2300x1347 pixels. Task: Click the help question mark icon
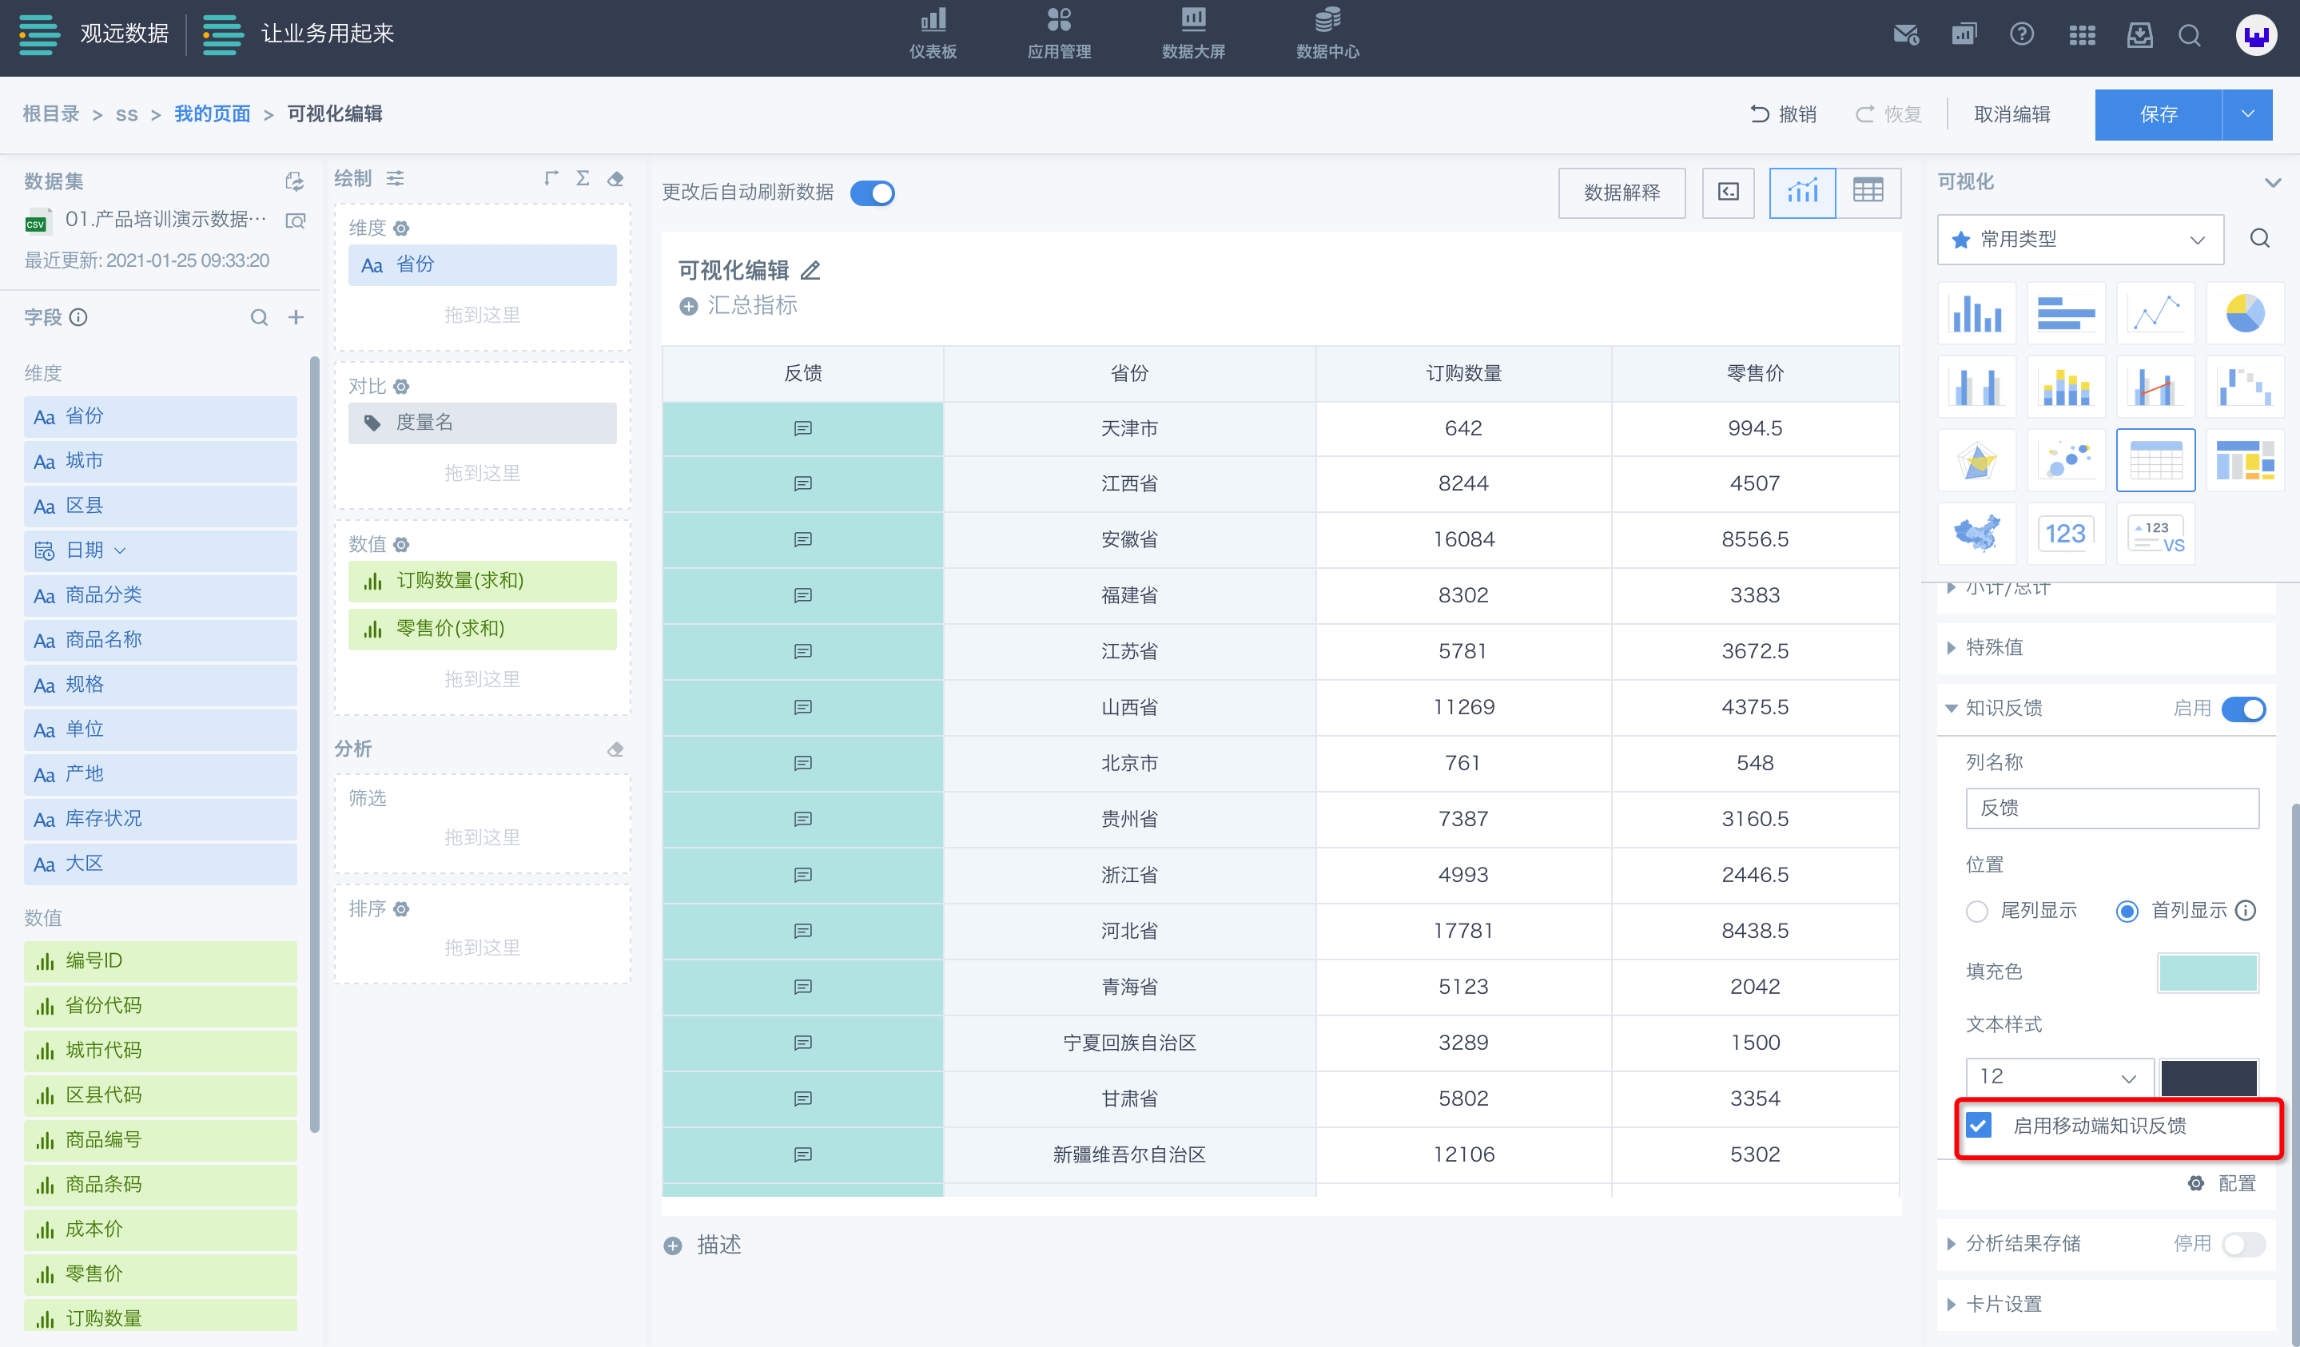pyautogui.click(x=2022, y=34)
